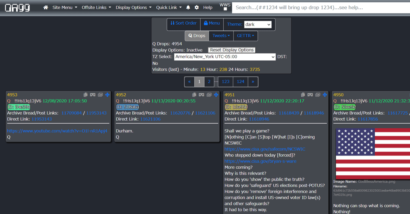Click the Q Drops: 4954 count text
Viewport: 410px width, 214px height.
point(167,44)
